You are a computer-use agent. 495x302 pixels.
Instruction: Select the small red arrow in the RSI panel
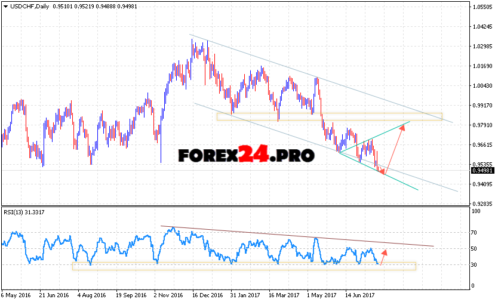click(383, 257)
